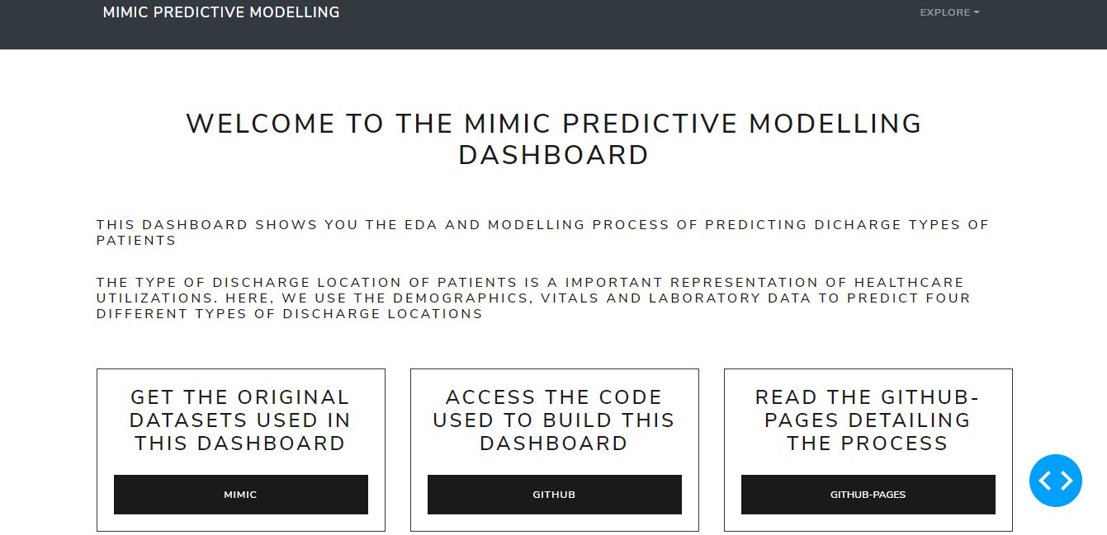This screenshot has height=535, width=1107.
Task: Click the word DASHBOARD in the welcome title
Action: click(x=554, y=155)
